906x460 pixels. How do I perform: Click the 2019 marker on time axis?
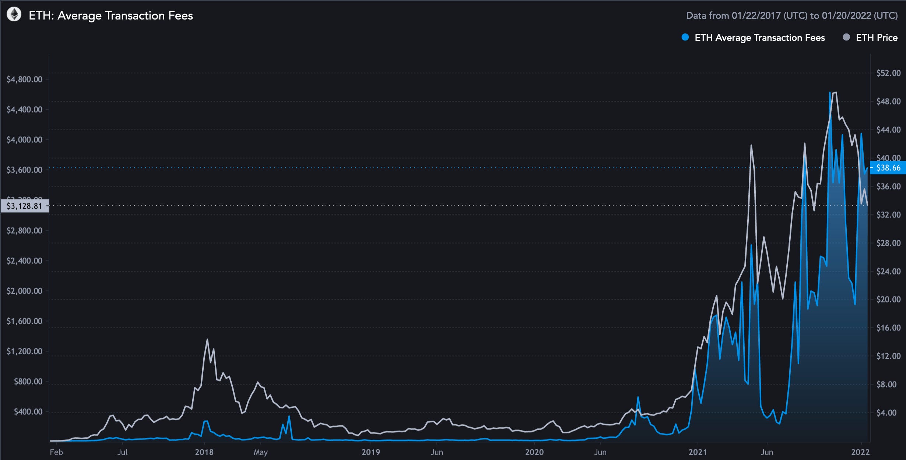(x=371, y=452)
